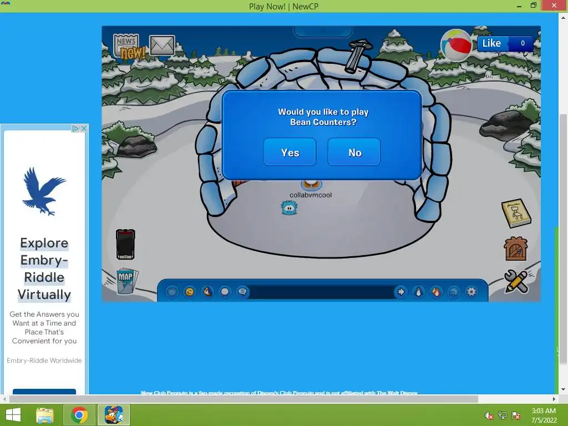Close the Embry-Riddle advertisement
Viewport: 568px width, 426px height.
tap(84, 129)
